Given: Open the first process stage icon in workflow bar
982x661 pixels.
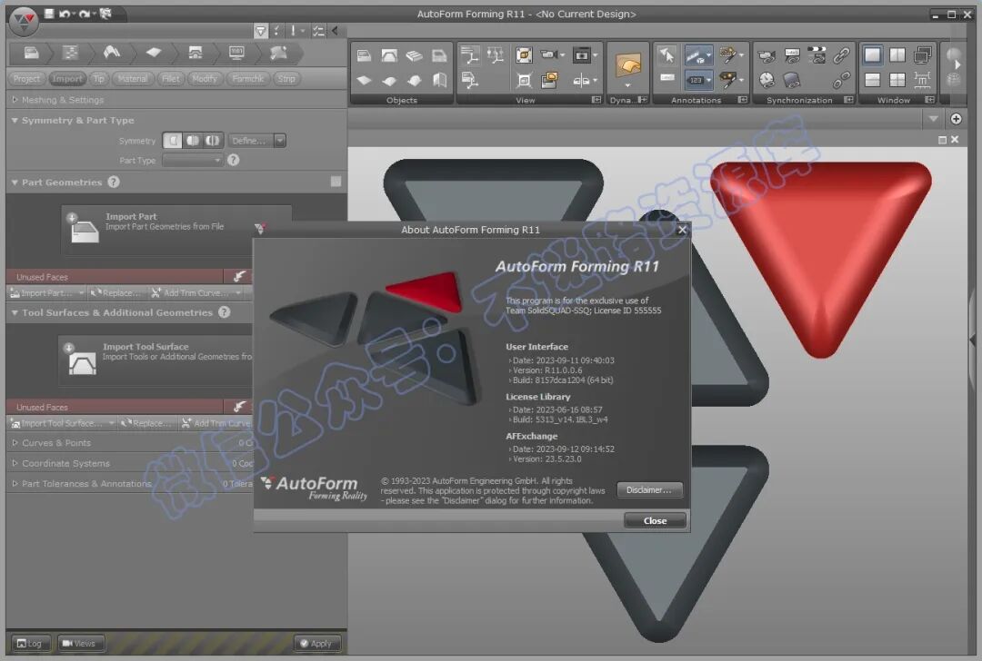Looking at the screenshot, I should (x=31, y=54).
